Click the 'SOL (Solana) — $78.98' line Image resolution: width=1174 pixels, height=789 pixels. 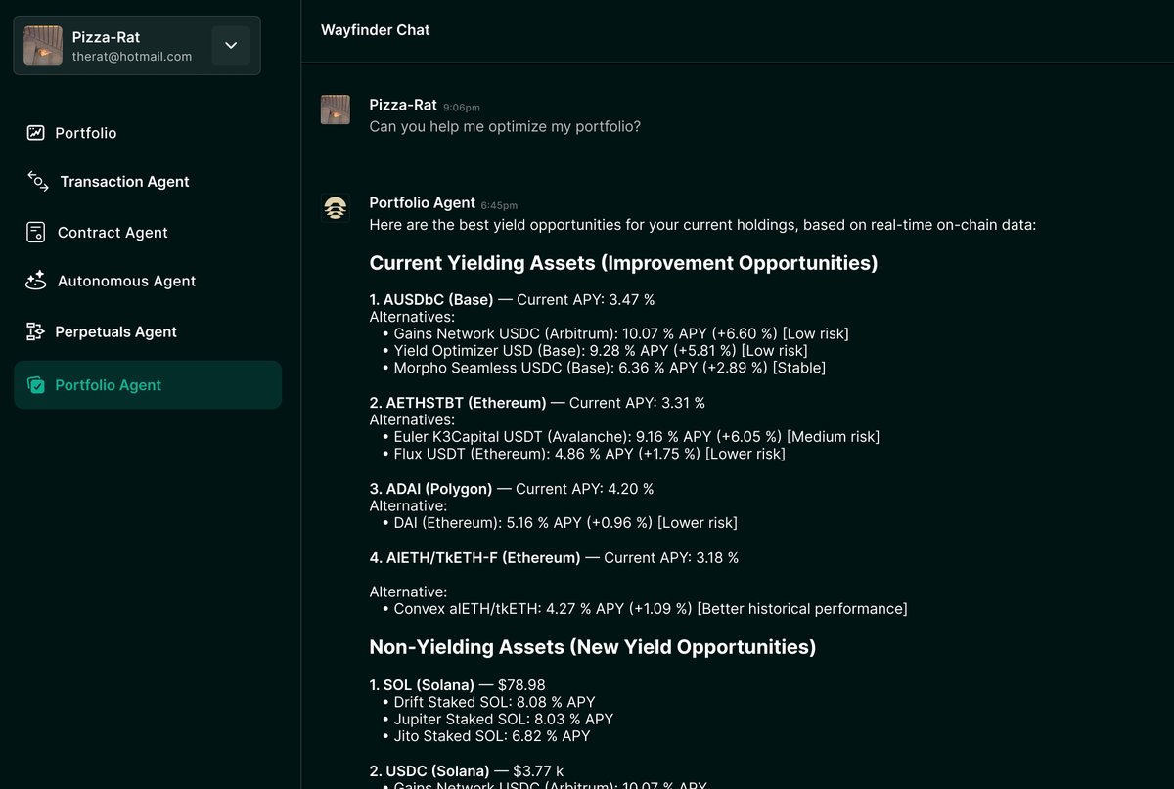(x=458, y=685)
